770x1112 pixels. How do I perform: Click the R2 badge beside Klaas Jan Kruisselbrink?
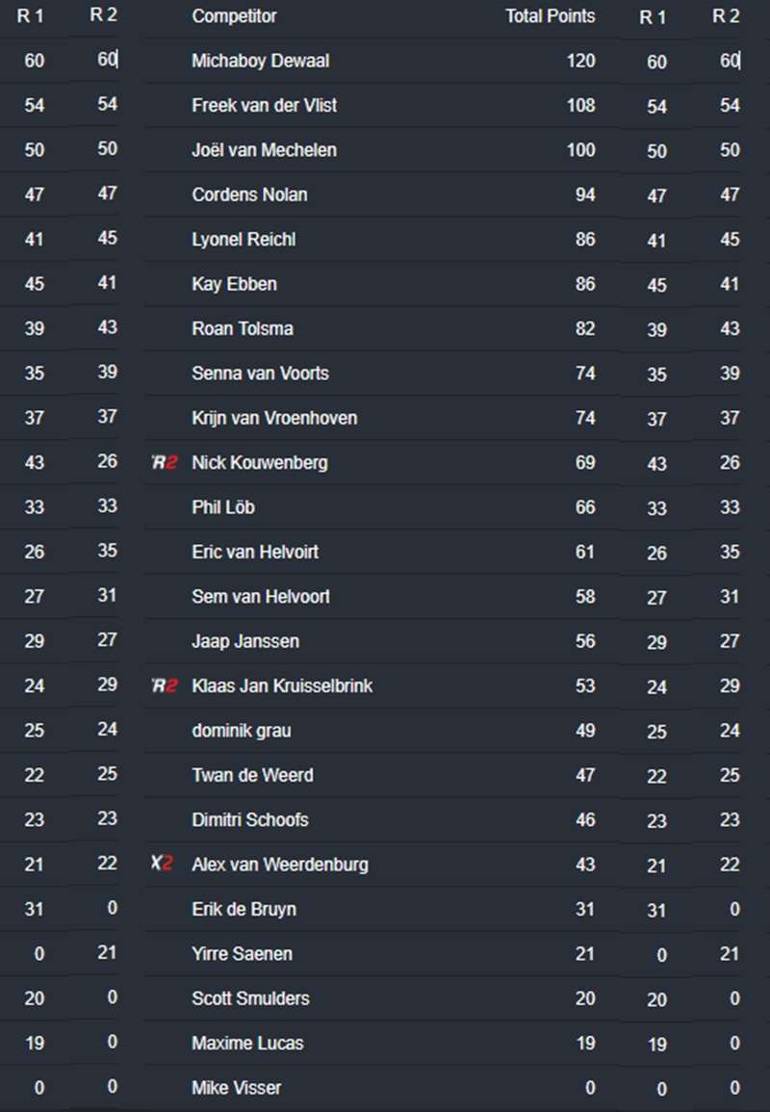[165, 686]
